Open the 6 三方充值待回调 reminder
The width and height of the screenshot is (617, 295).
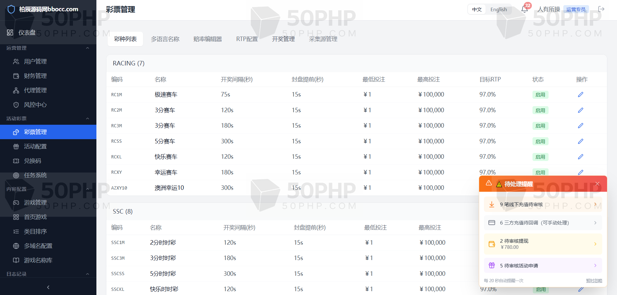tap(543, 223)
